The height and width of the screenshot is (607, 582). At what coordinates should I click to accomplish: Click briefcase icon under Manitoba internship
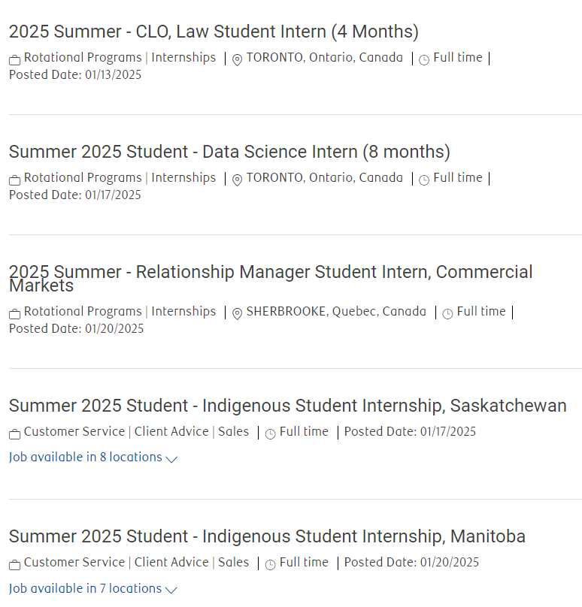tap(15, 565)
